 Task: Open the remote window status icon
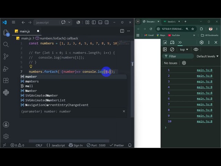coord(4,145)
